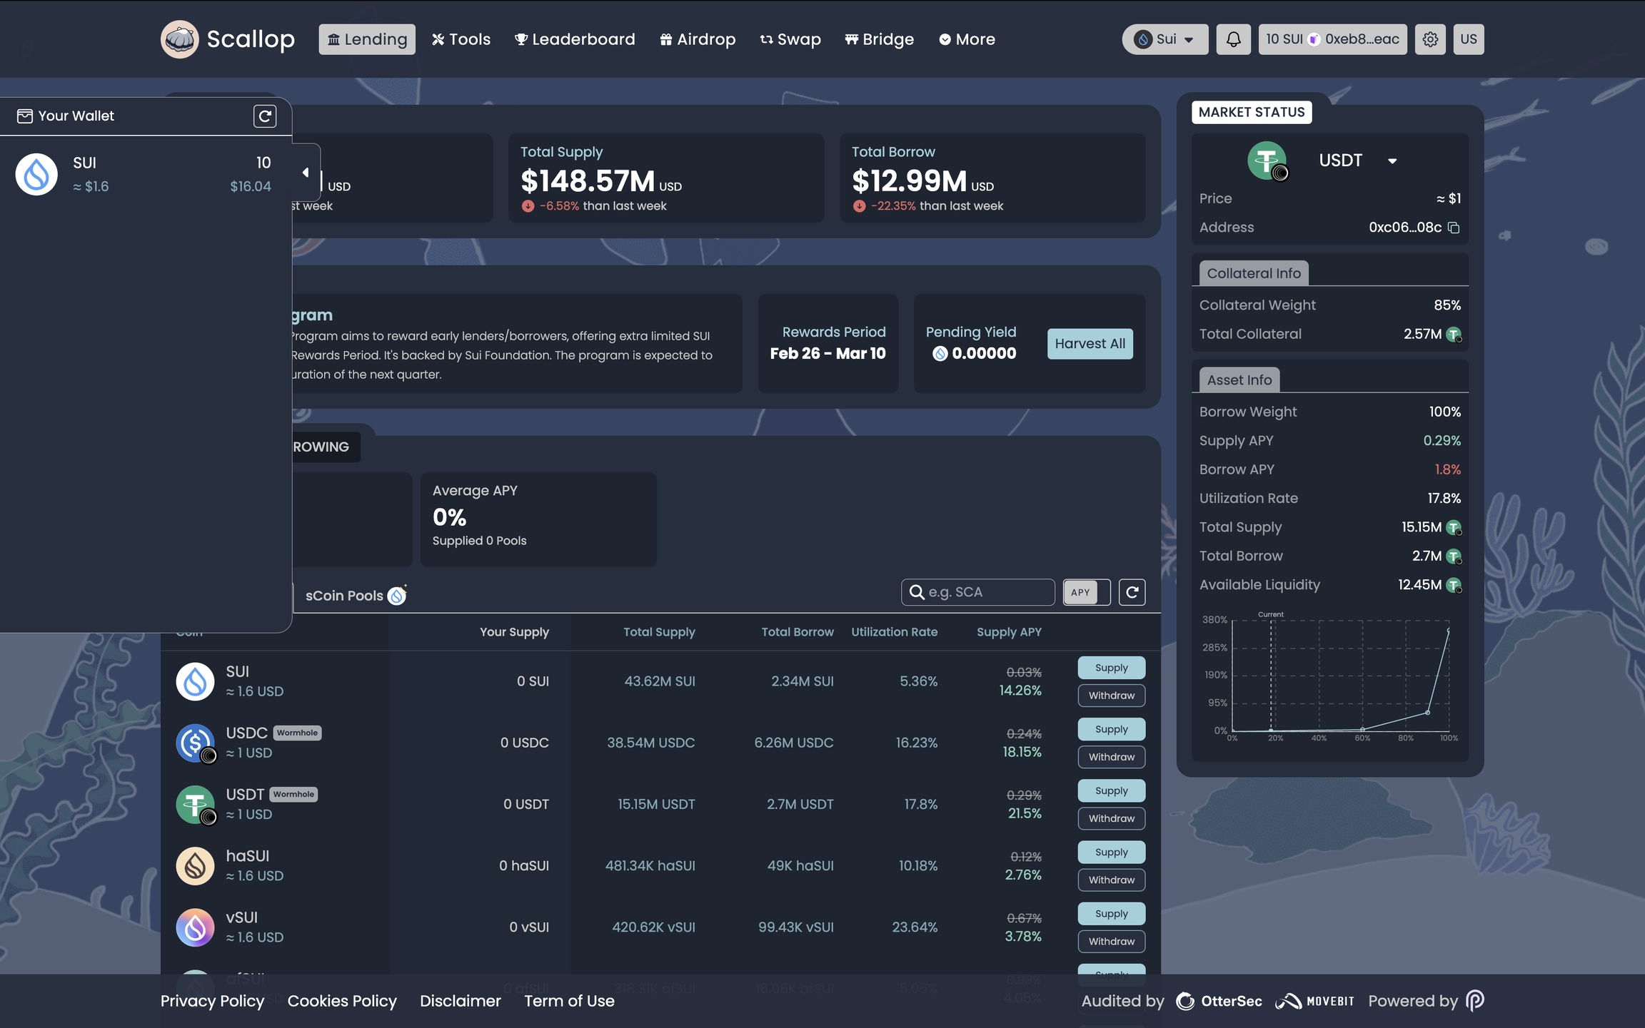Open the notifications bell

pyautogui.click(x=1233, y=39)
